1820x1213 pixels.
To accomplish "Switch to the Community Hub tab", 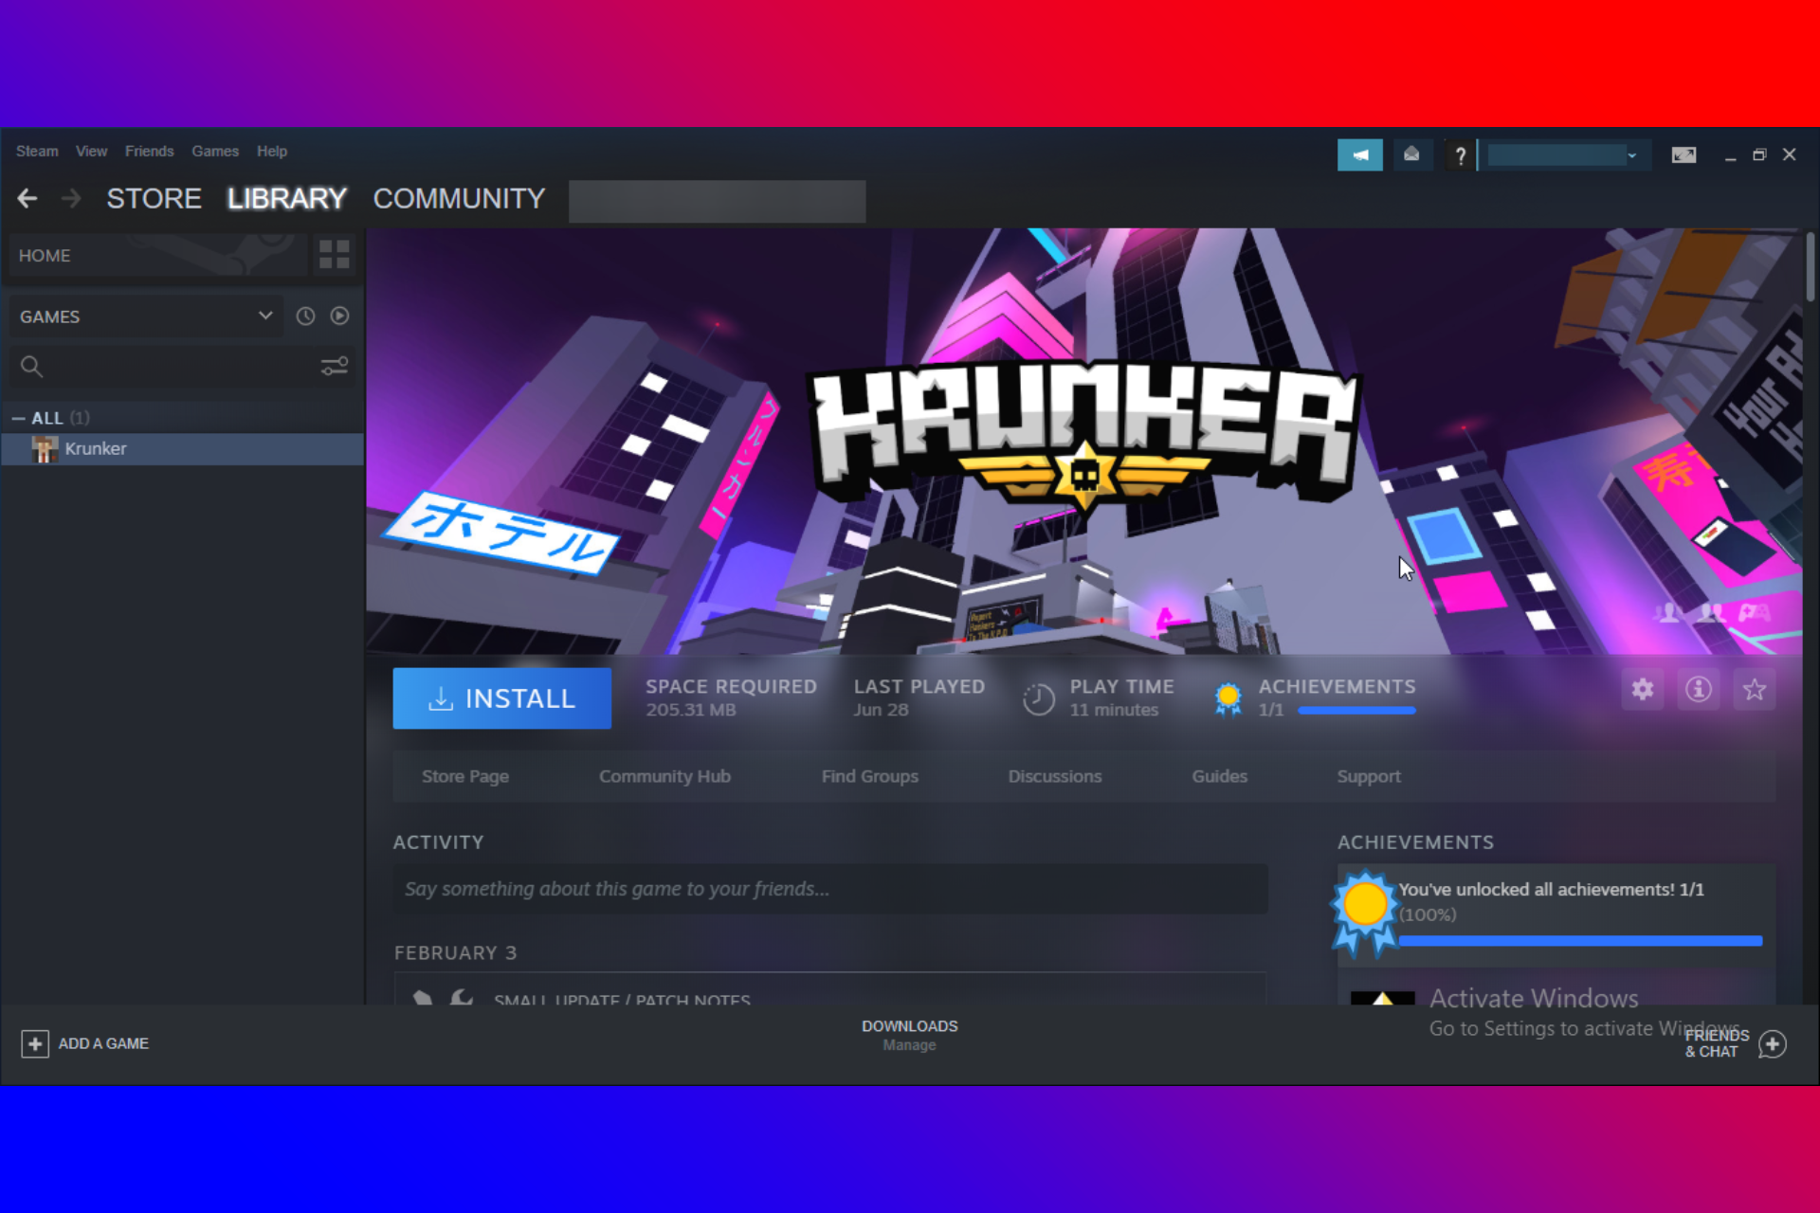I will pos(664,776).
